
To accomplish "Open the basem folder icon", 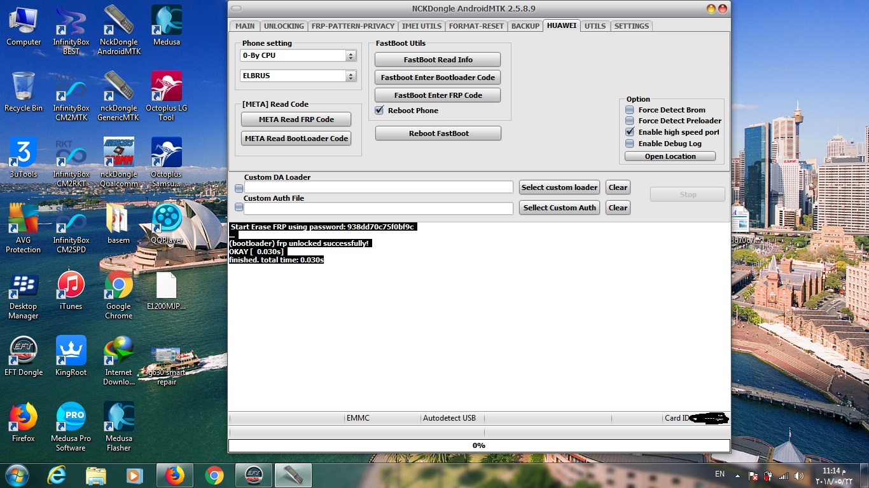I will 118,224.
